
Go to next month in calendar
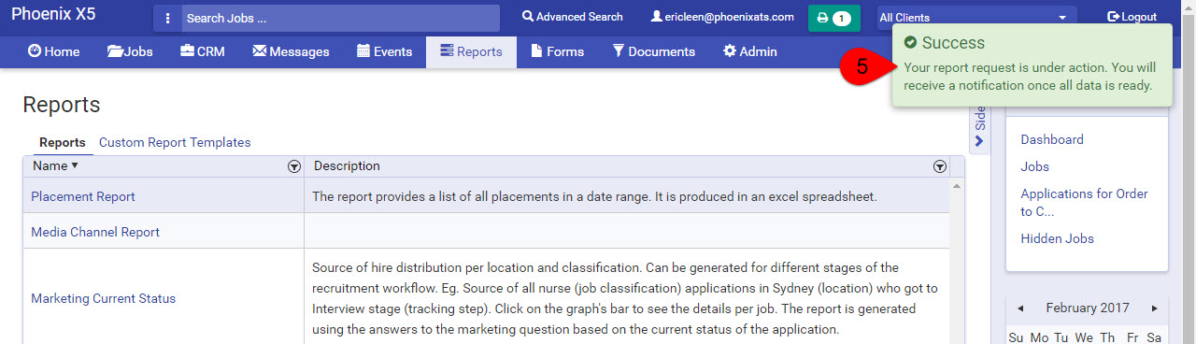point(1155,308)
